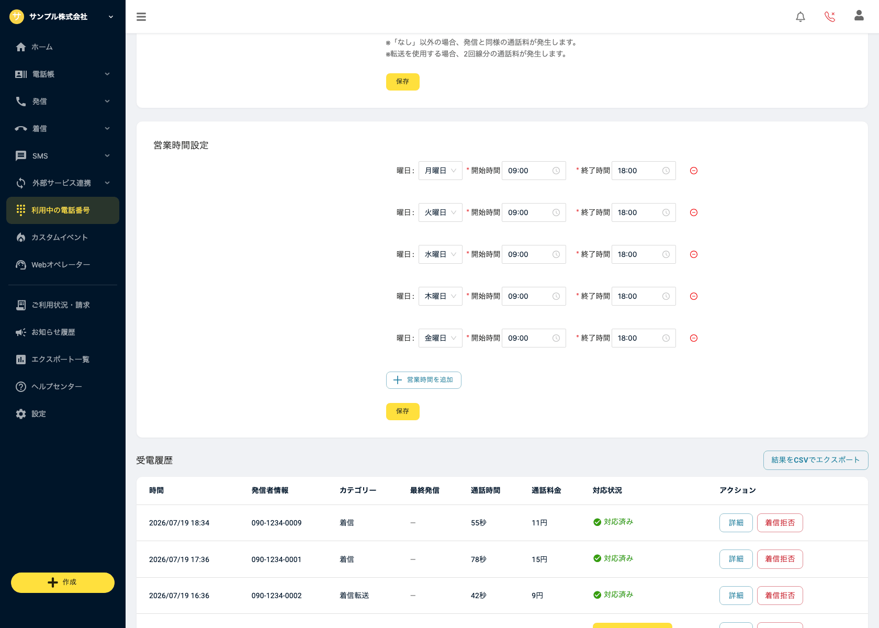The image size is (879, 628).
Task: Open 詳細 for the 18:34 call
Action: (736, 523)
